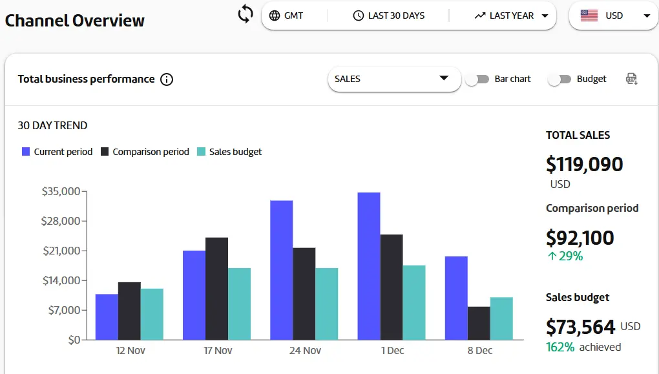Click the globe icon next to GMT
This screenshot has width=659, height=374.
(275, 16)
